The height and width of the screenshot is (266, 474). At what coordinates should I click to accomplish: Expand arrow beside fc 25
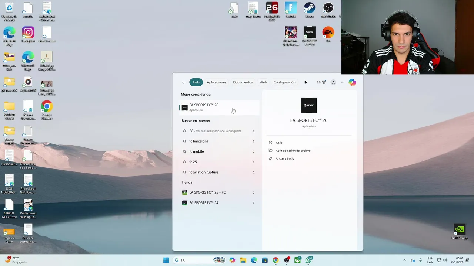tap(254, 162)
